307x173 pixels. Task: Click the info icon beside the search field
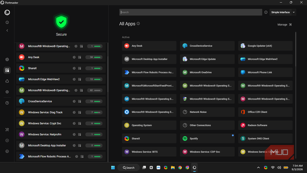tap(266, 12)
